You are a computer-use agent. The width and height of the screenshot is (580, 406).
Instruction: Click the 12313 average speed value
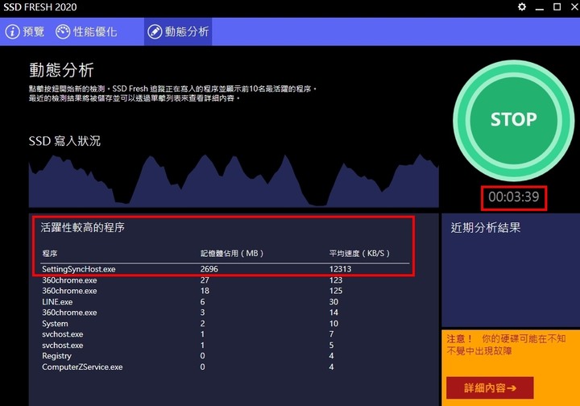(340, 269)
